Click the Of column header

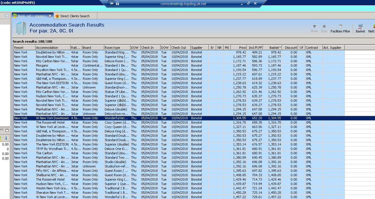coord(302,48)
